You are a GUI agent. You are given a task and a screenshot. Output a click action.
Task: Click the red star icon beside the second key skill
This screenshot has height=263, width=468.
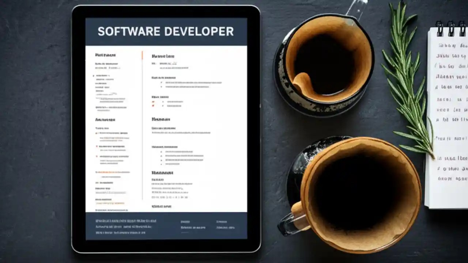153,106
